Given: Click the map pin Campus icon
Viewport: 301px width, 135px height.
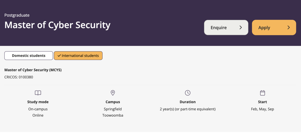Looking at the screenshot, I should [113, 93].
